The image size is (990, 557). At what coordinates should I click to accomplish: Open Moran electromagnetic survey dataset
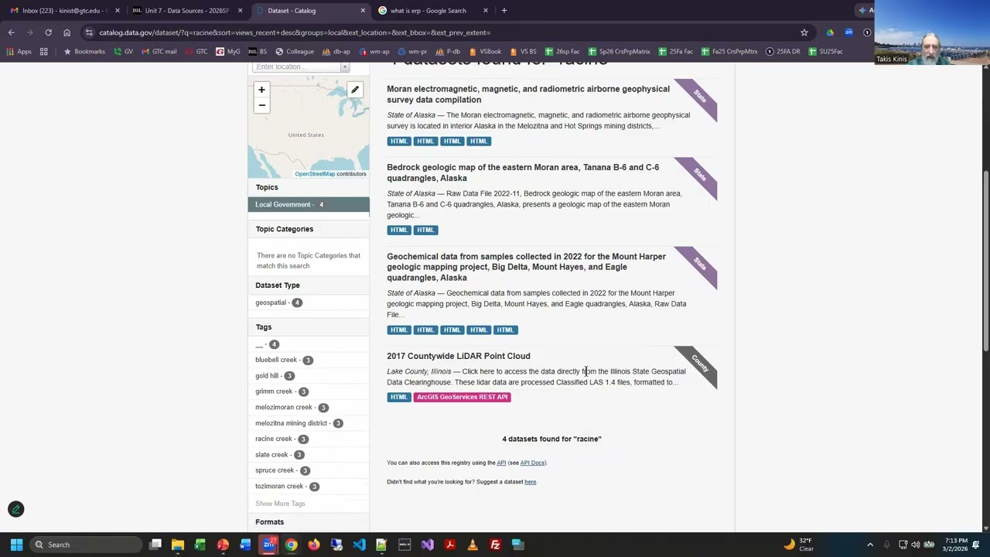tap(528, 94)
